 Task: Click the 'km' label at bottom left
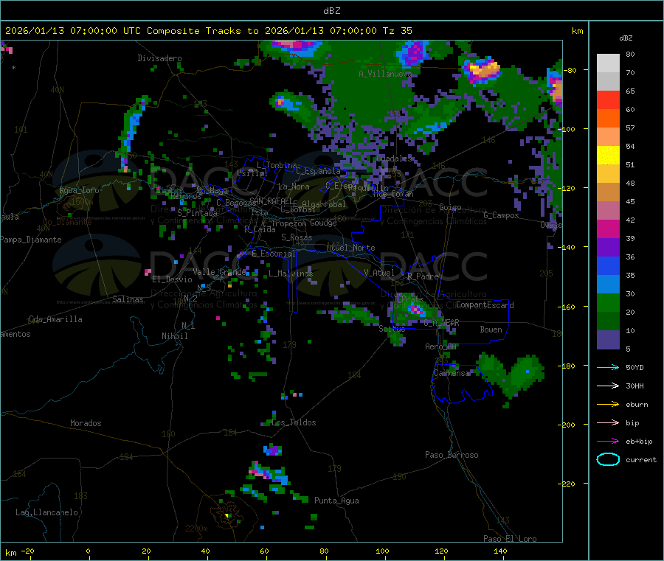pyautogui.click(x=10, y=553)
